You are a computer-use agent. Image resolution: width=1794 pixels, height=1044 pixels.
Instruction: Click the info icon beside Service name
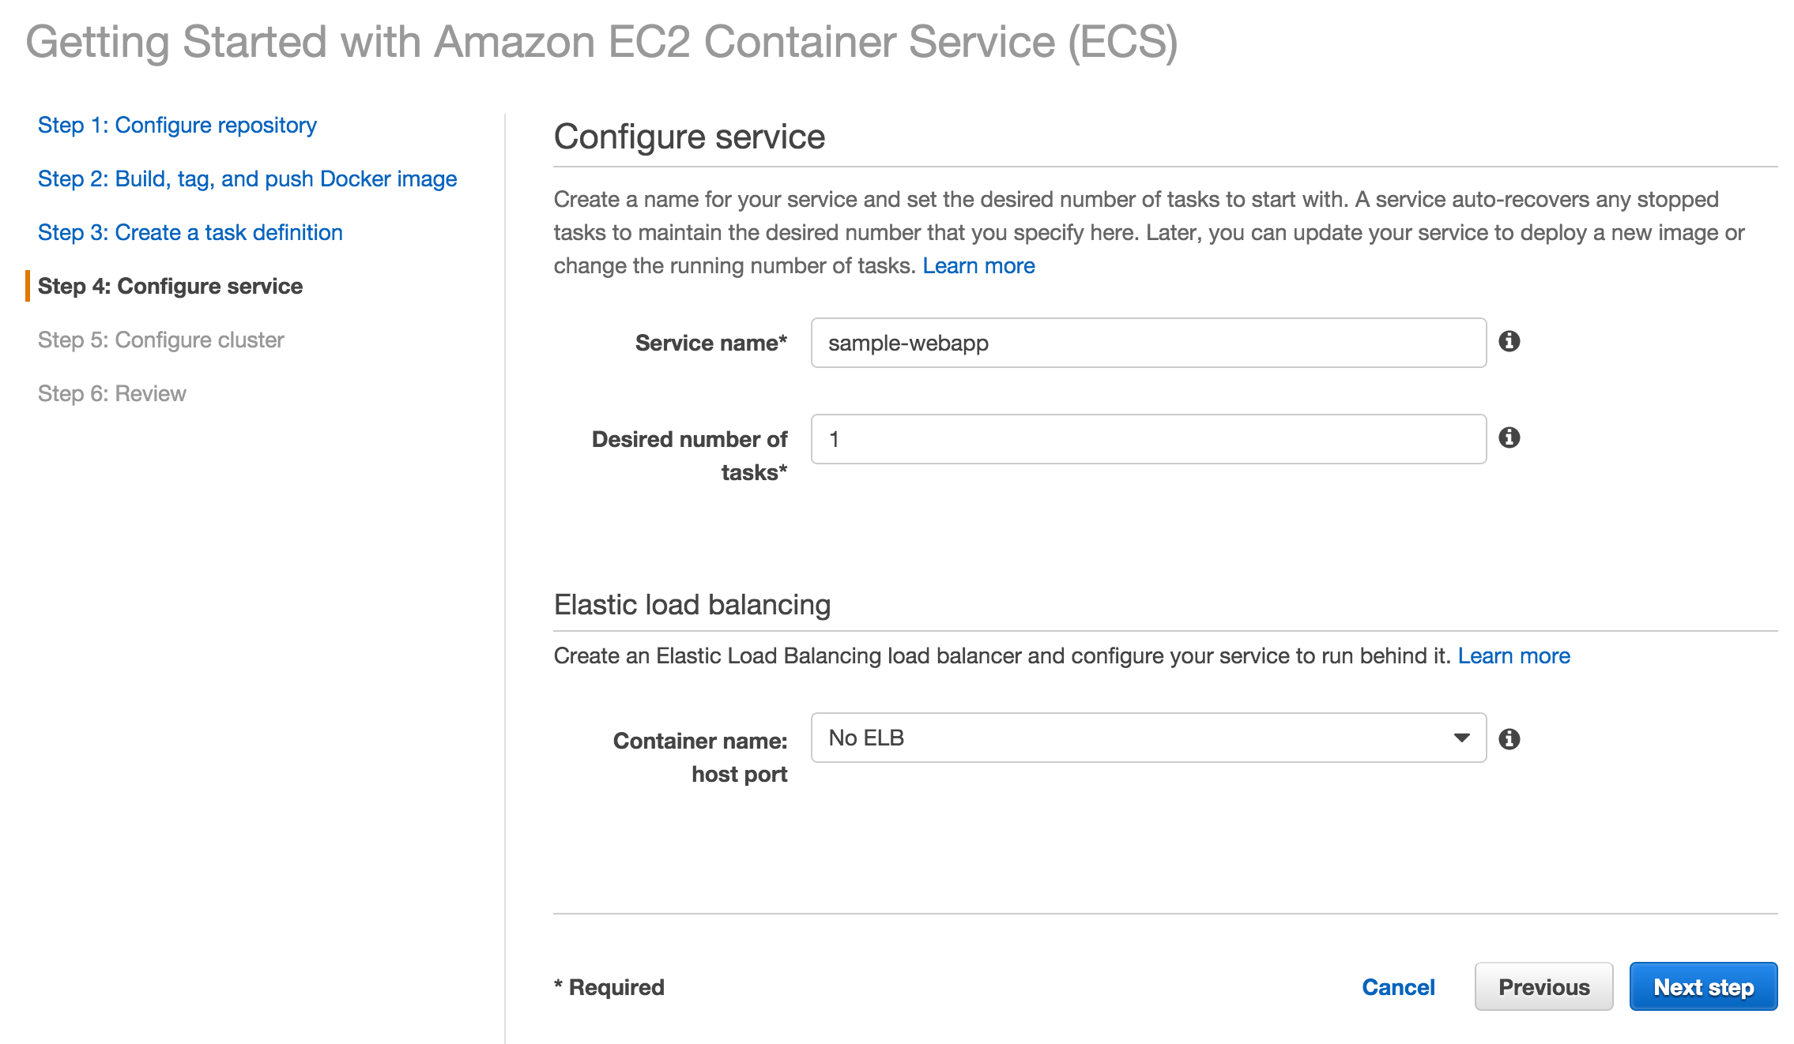click(x=1511, y=343)
